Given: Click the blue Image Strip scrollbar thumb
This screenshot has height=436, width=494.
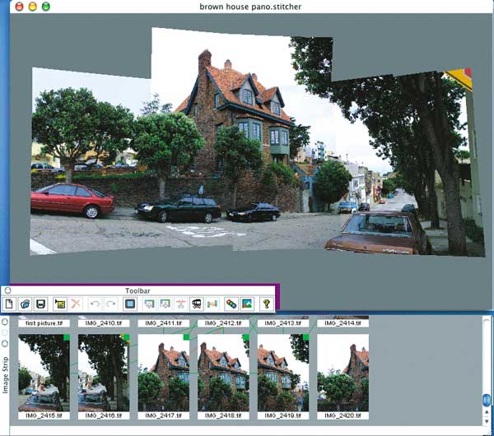Looking at the screenshot, I should pyautogui.click(x=487, y=400).
